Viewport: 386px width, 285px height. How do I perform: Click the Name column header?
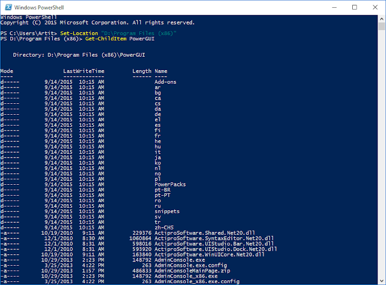tap(161, 71)
